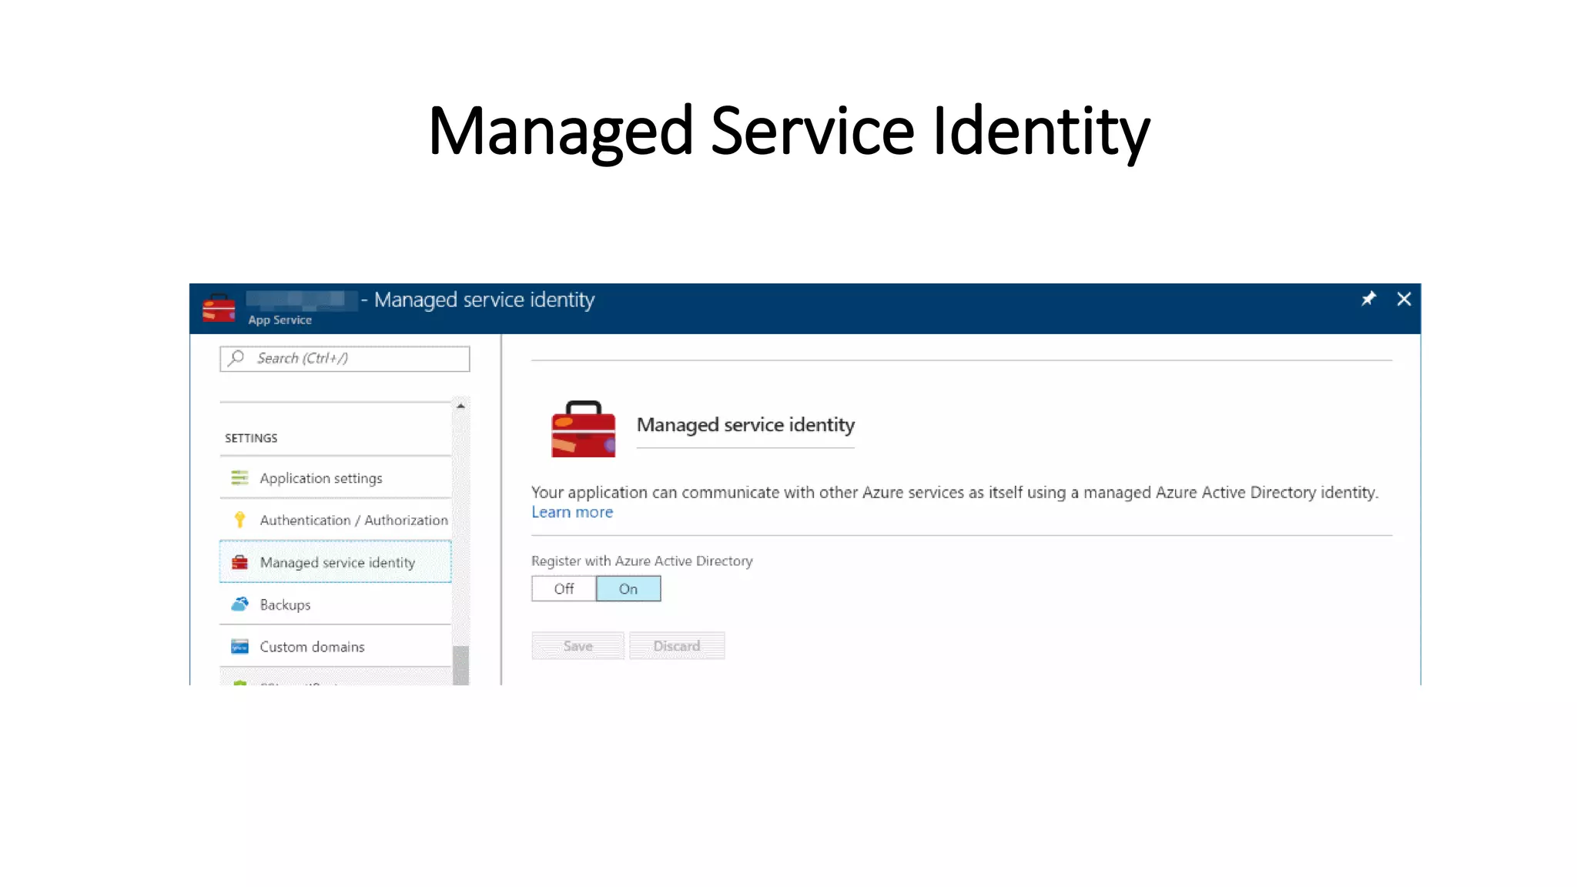
Task: Close the Managed service identity blade
Action: click(1404, 299)
